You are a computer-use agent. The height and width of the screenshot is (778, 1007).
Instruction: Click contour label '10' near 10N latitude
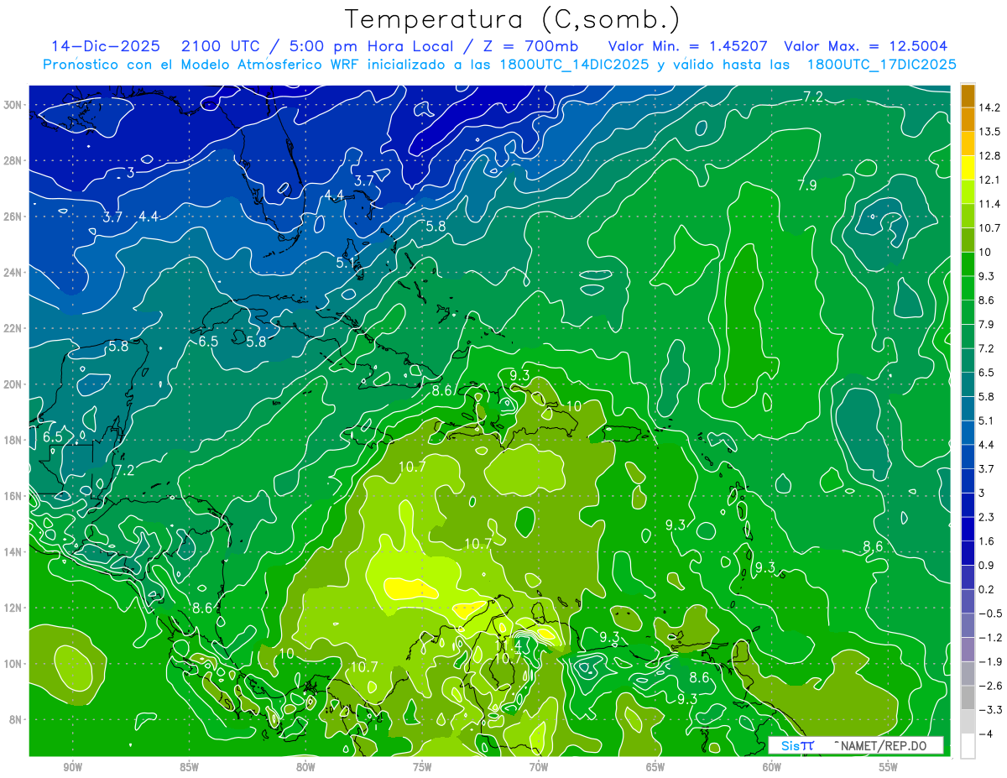[286, 653]
